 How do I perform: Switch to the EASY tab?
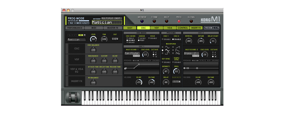130,28
